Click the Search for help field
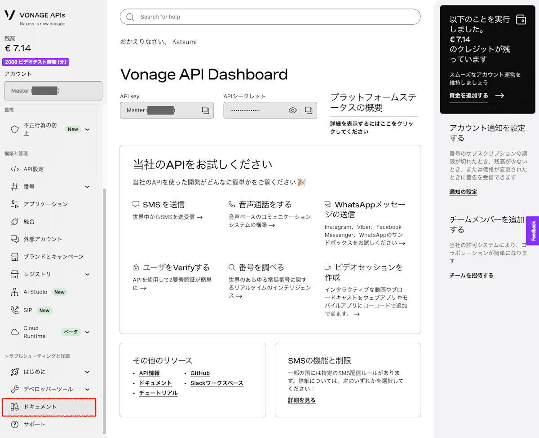The height and width of the screenshot is (438, 539). [270, 17]
